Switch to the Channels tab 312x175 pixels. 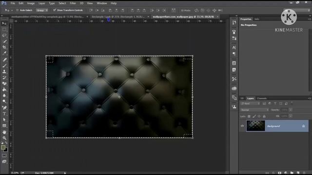(262, 98)
